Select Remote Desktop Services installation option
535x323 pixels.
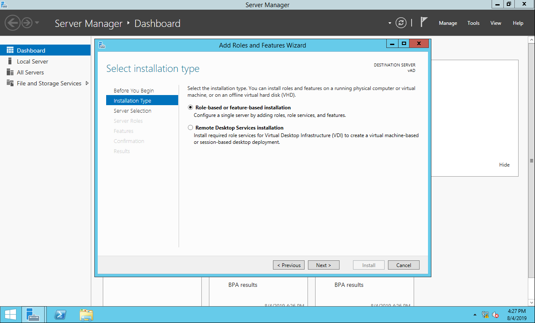(x=190, y=128)
